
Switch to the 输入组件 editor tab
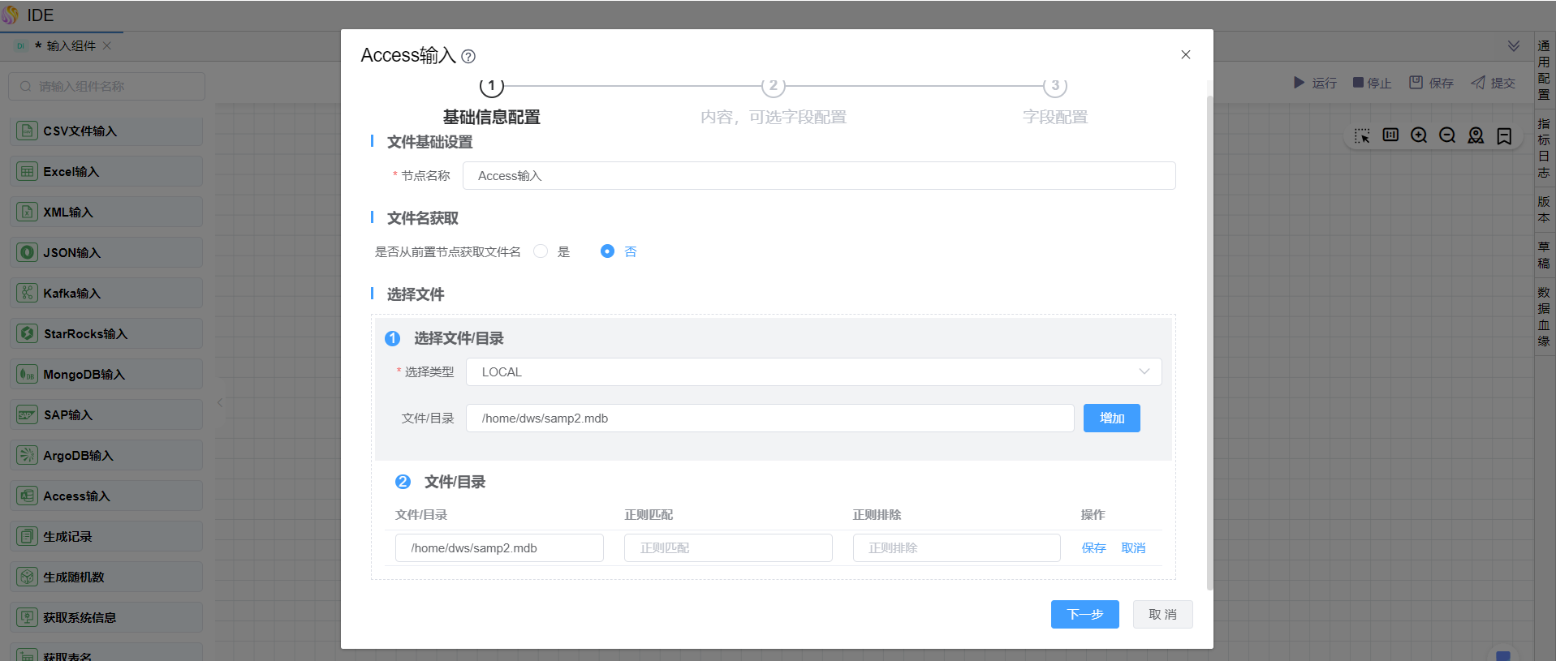pos(71,45)
